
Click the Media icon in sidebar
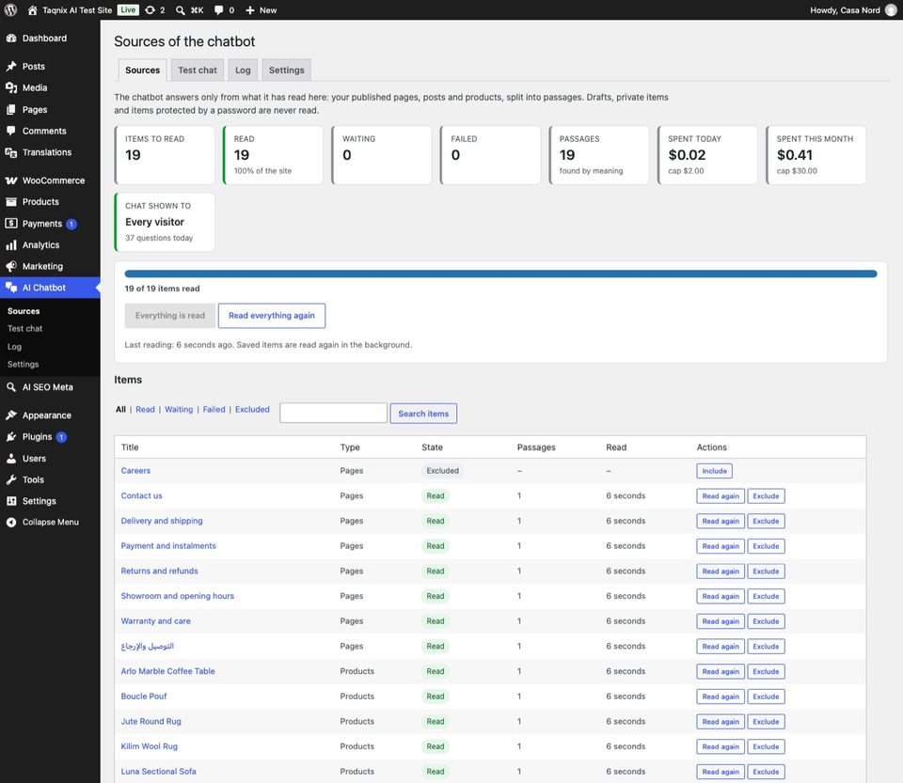point(11,87)
